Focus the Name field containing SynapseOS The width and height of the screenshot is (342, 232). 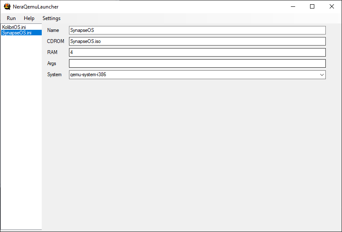pyautogui.click(x=197, y=30)
